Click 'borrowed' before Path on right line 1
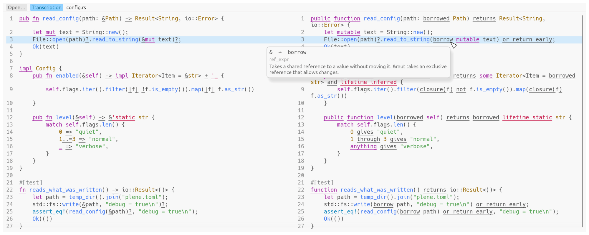The height and width of the screenshot is (235, 589). [436, 19]
